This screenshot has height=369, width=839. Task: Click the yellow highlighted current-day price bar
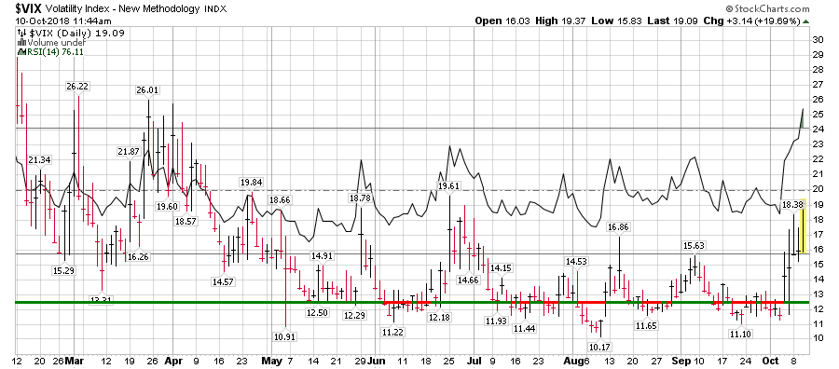pyautogui.click(x=804, y=226)
